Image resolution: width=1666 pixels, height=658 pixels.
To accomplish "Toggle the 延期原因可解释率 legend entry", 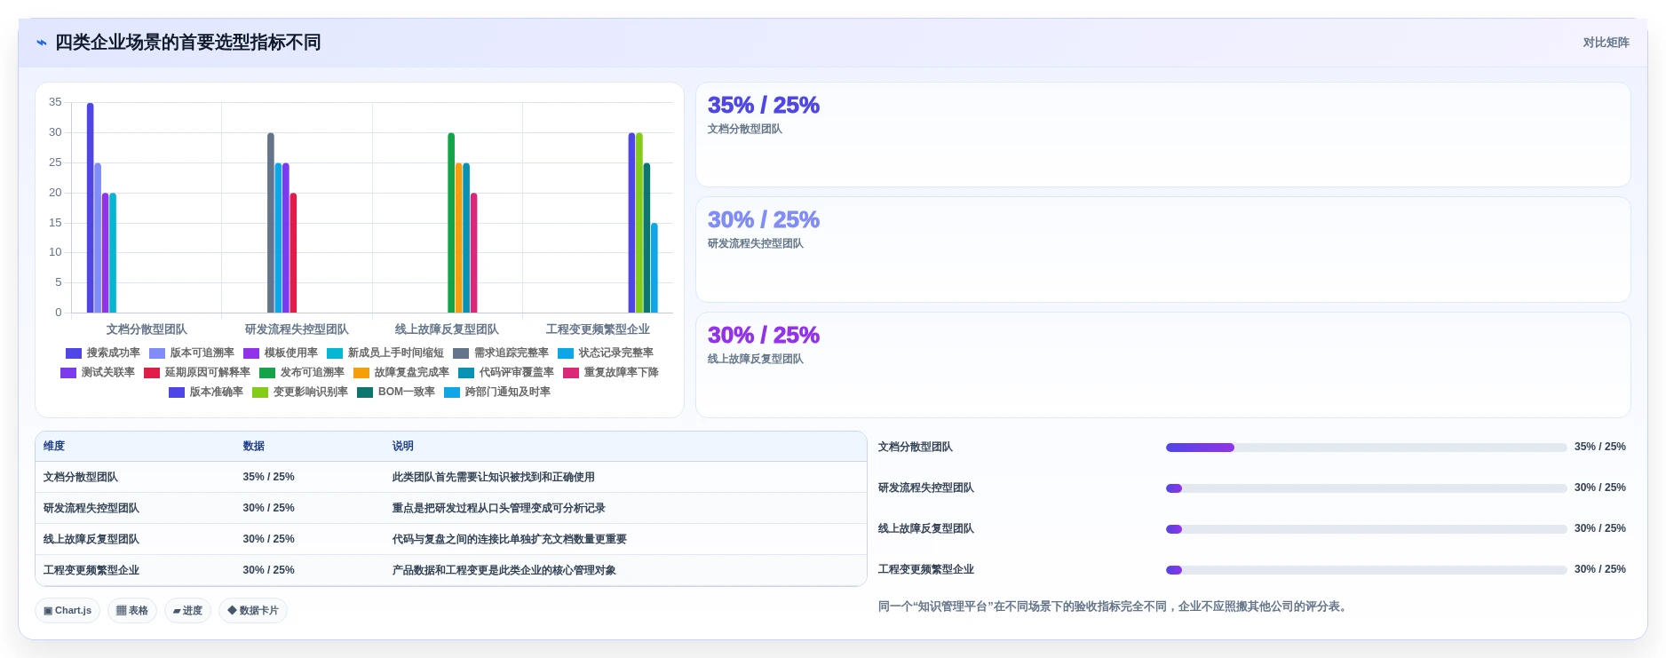I will point(197,372).
